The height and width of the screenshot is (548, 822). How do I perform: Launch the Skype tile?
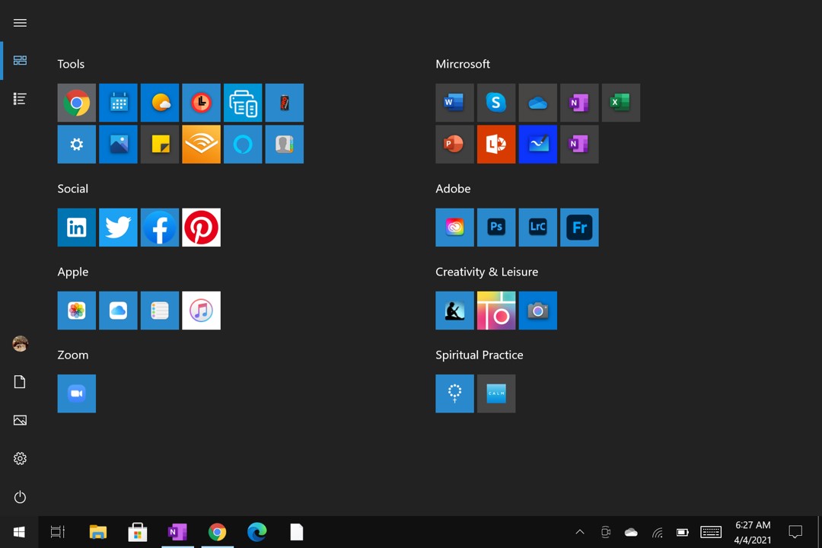click(496, 103)
